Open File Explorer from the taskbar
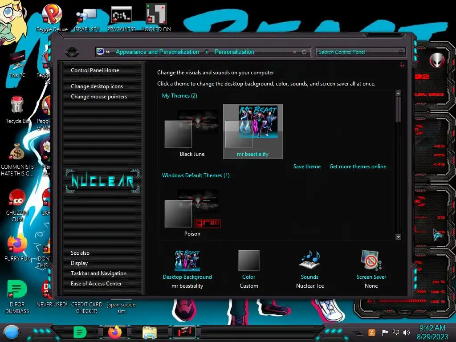The image size is (456, 342). [x=150, y=333]
